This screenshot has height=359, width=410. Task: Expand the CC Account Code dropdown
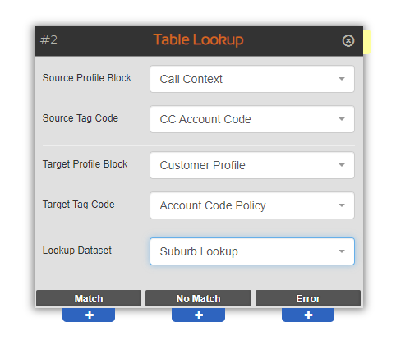tap(252, 119)
